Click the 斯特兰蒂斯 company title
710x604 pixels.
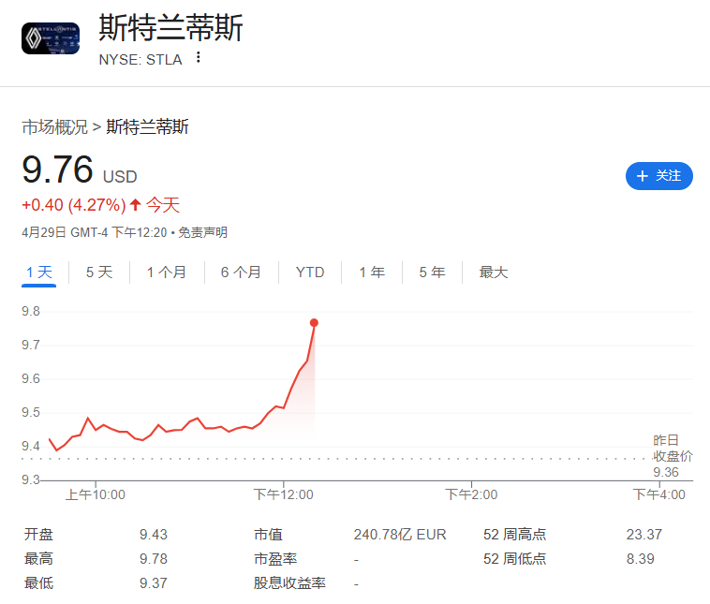coord(170,28)
